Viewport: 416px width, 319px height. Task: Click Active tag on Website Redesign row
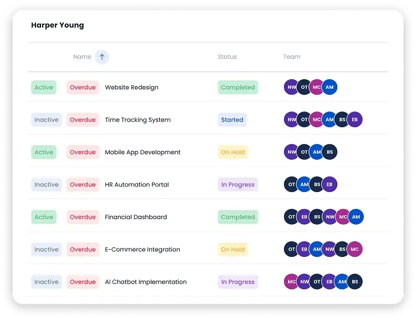[x=44, y=87]
